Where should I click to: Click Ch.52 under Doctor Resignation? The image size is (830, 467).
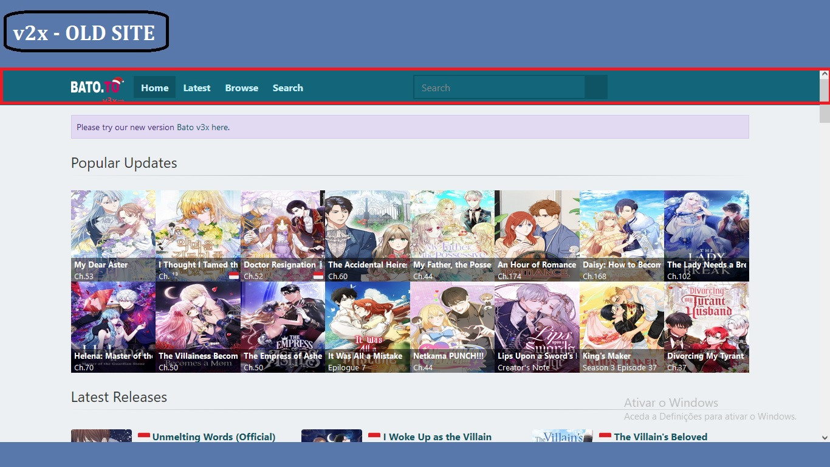[x=253, y=276]
